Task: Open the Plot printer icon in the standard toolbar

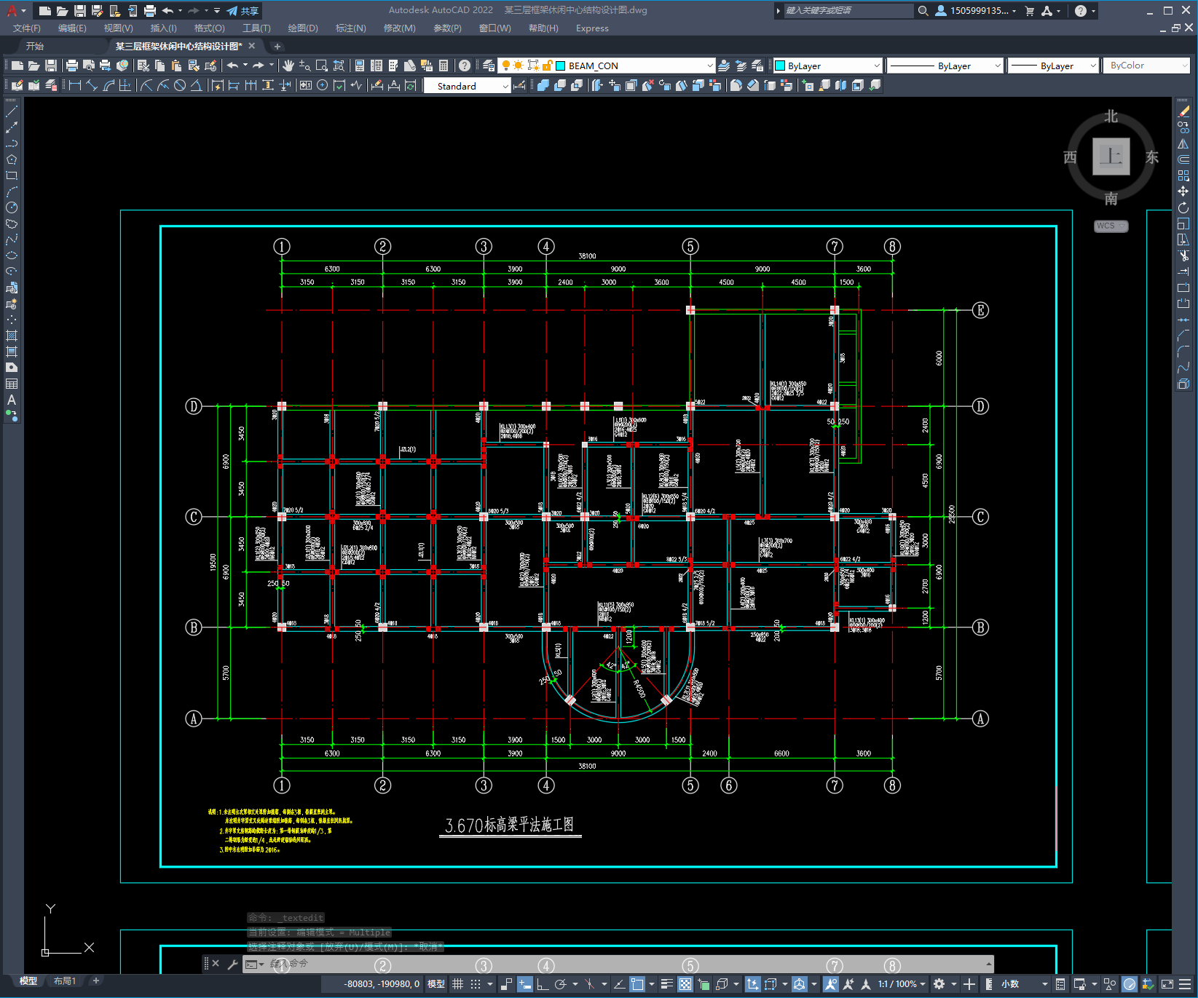Action: click(x=72, y=66)
